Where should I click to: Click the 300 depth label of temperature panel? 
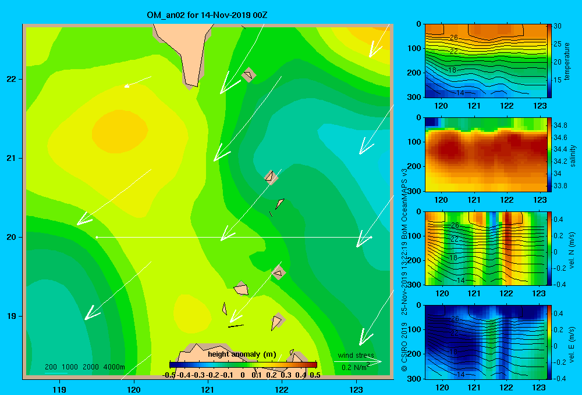point(414,97)
